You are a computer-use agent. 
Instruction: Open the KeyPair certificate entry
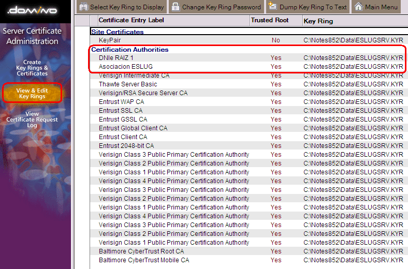point(110,40)
